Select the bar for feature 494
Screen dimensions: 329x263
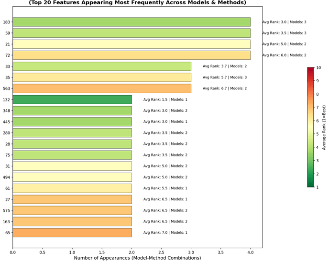tap(72, 177)
